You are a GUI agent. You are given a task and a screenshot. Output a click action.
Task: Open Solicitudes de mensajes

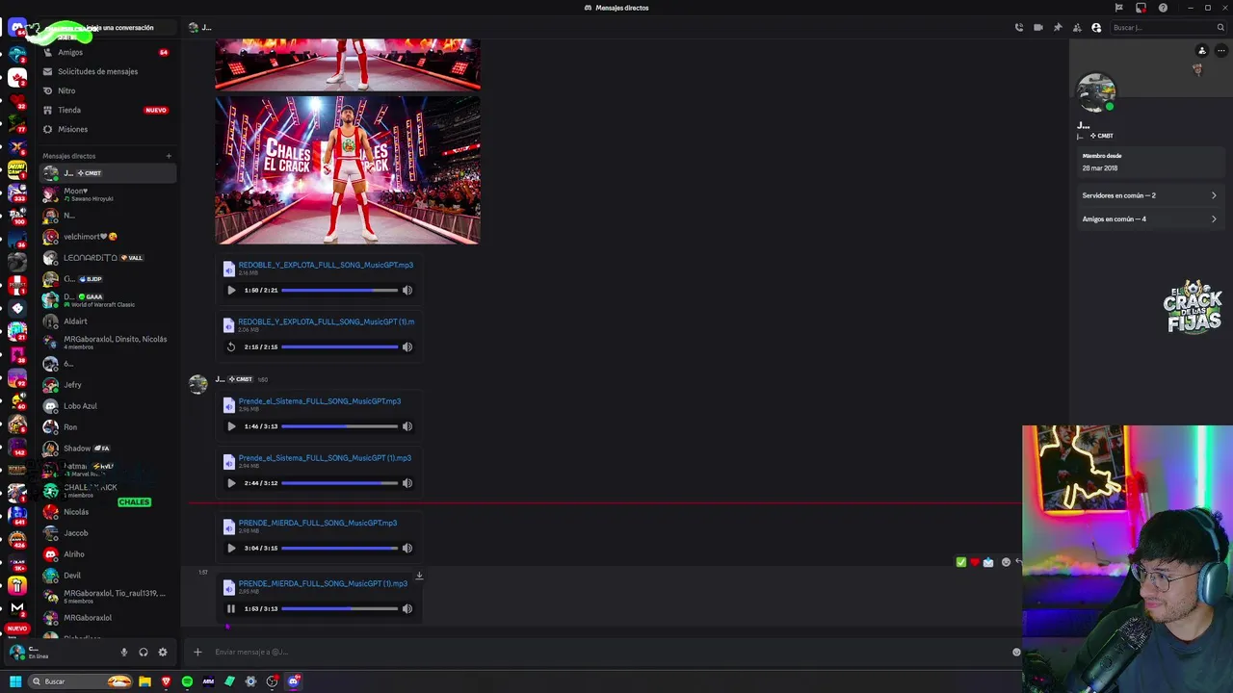pos(106,71)
